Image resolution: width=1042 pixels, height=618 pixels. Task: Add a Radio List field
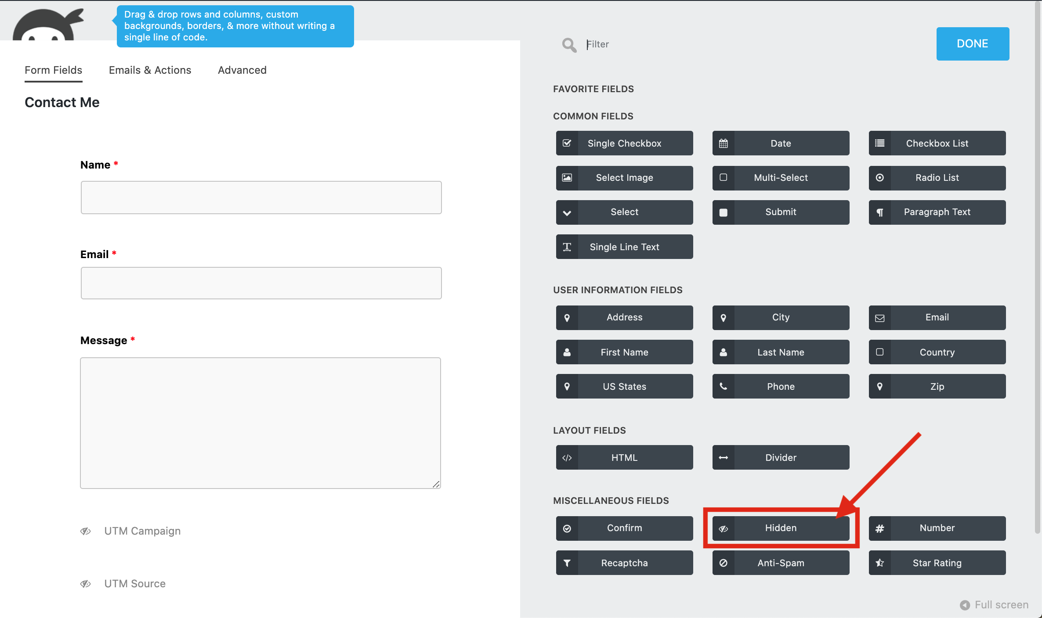[937, 178]
